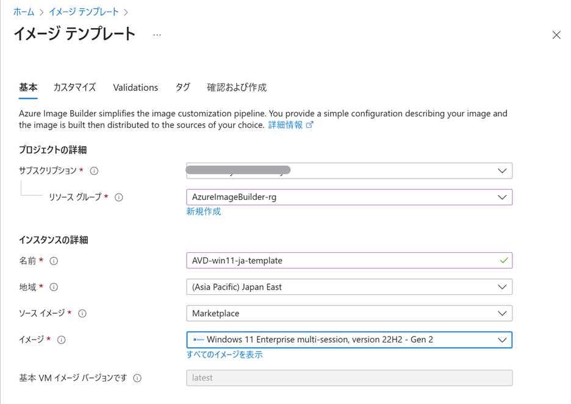Go to the 確認および作成 tab
Viewport: 571px width, 404px height.
click(x=237, y=88)
